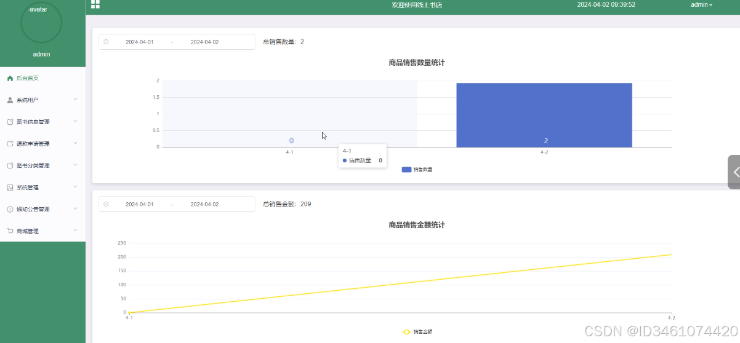
Task: Click the circular avatar image
Action: [41, 22]
